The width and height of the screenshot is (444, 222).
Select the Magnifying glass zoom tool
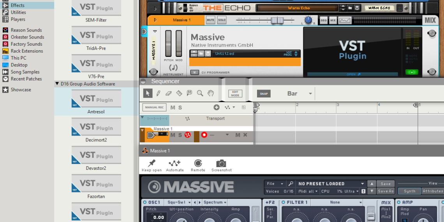200,93
